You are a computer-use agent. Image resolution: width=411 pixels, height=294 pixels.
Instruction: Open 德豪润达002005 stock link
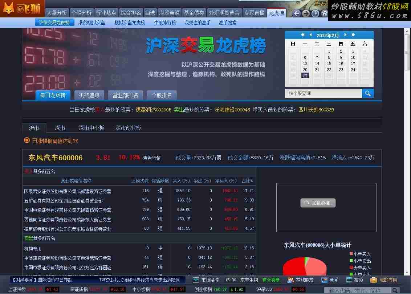coord(153,110)
